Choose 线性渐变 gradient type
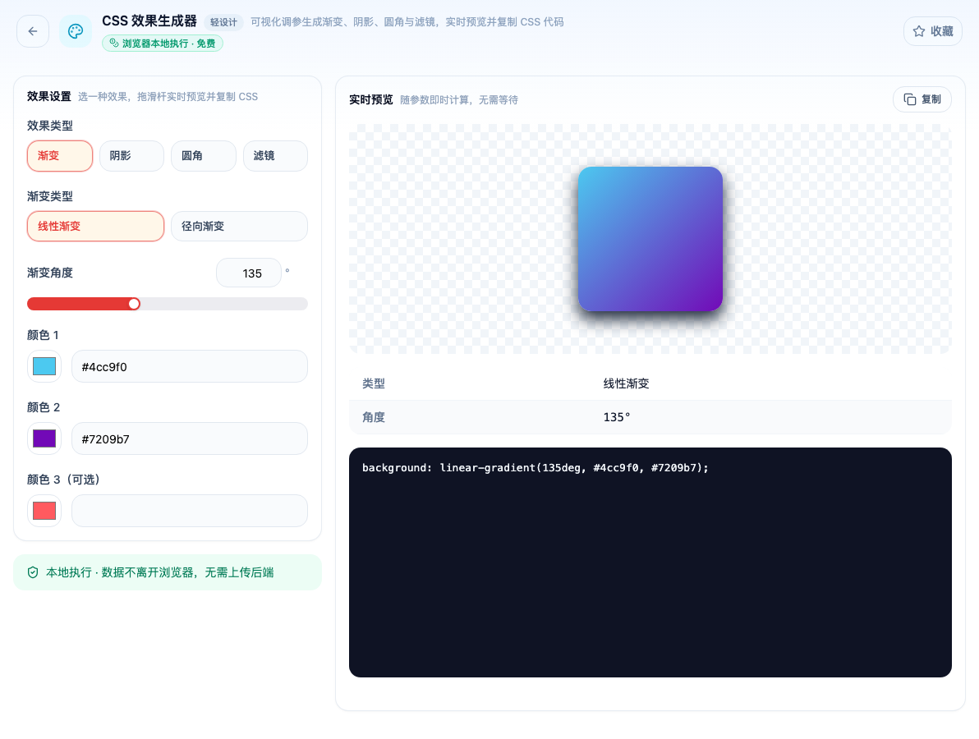The height and width of the screenshot is (739, 979). click(95, 226)
